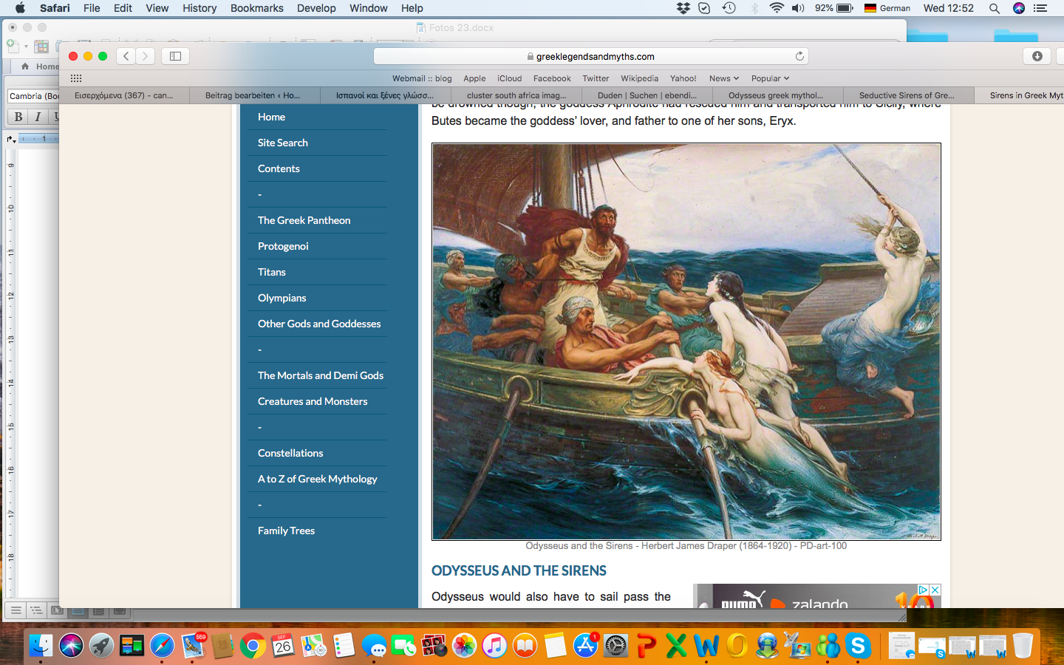
Task: Open Launchpad from the Dock
Action: tap(102, 646)
